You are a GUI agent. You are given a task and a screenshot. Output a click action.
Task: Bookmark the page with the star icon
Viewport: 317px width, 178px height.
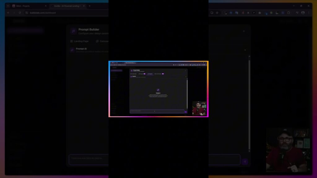pos(177,65)
